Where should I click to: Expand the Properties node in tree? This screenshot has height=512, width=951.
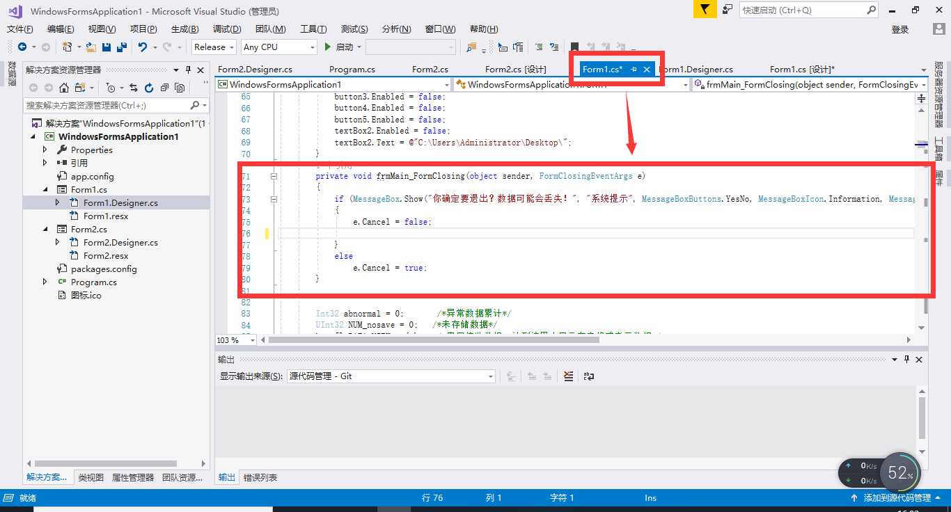tap(45, 150)
